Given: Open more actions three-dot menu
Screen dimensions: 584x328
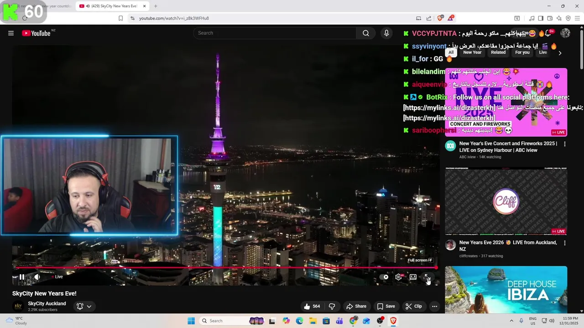Looking at the screenshot, I should [x=434, y=306].
